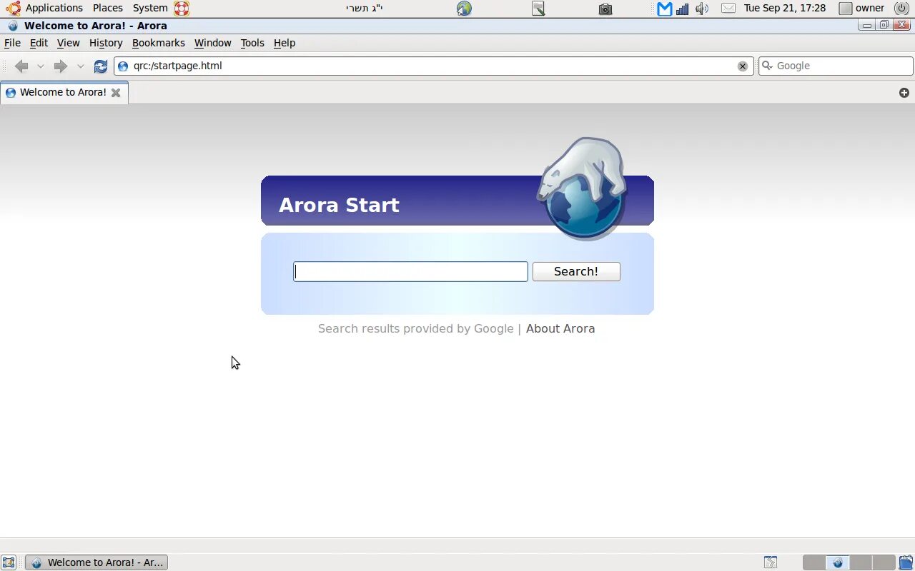Image resolution: width=915 pixels, height=571 pixels.
Task: Open the Places menu in top panel
Action: point(108,8)
